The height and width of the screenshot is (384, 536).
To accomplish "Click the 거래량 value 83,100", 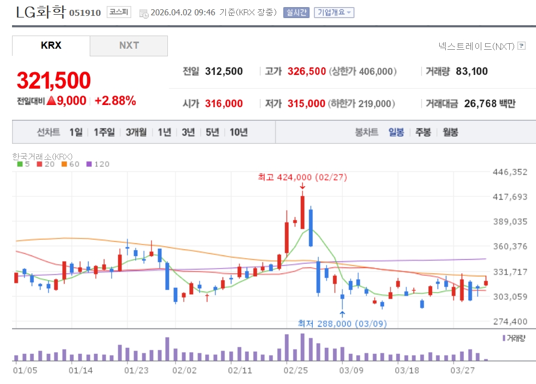I will 471,72.
